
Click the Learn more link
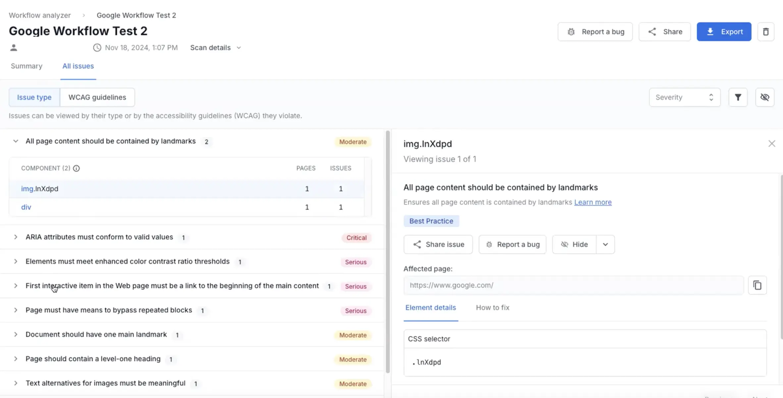point(593,202)
